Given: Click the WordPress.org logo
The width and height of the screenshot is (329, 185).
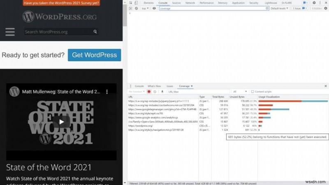Looking at the screenshot, I should click(x=60, y=16).
